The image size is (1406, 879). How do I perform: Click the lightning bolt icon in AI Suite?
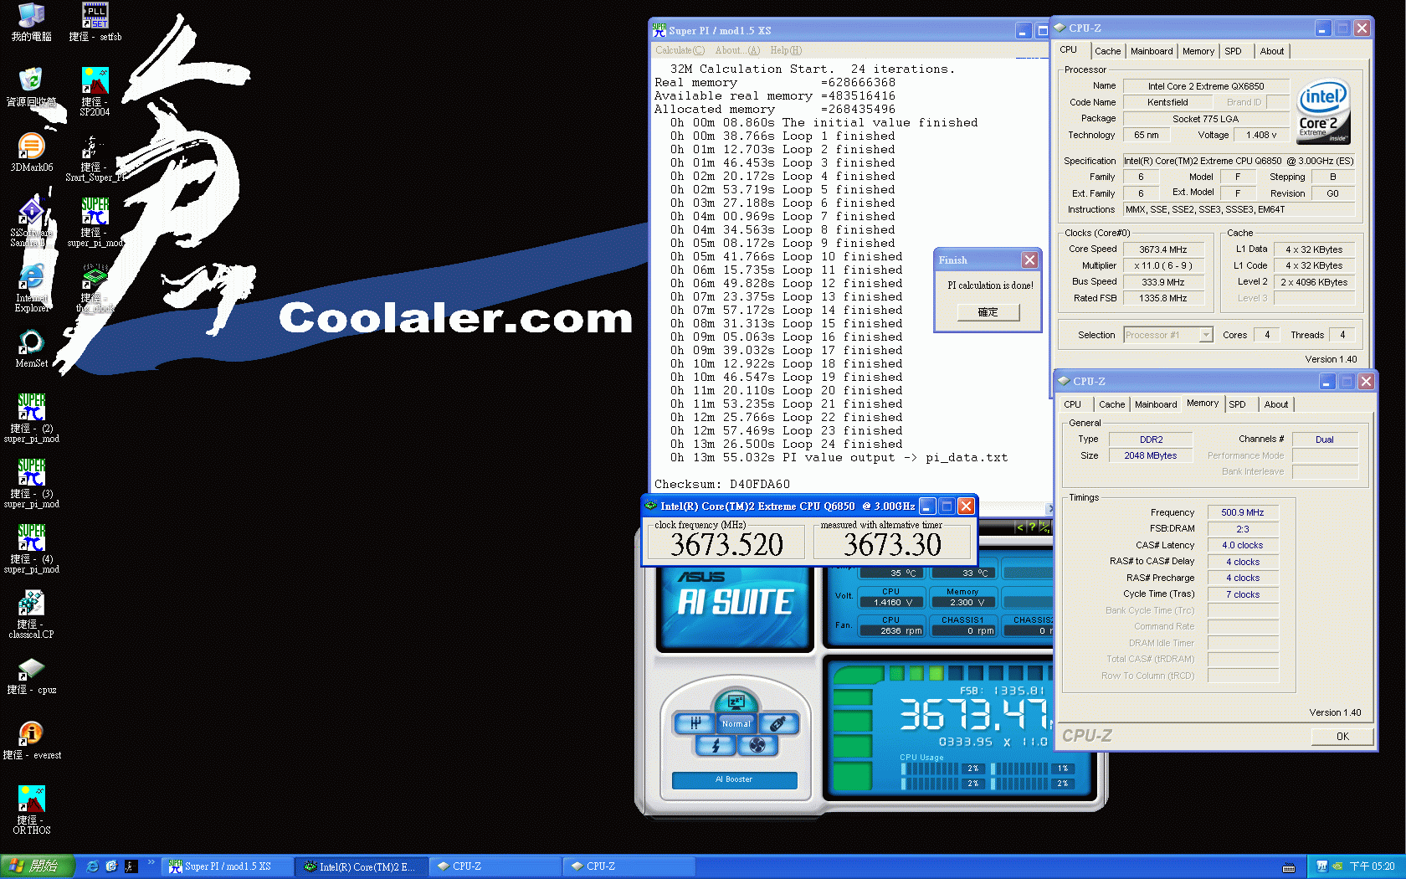pos(716,745)
